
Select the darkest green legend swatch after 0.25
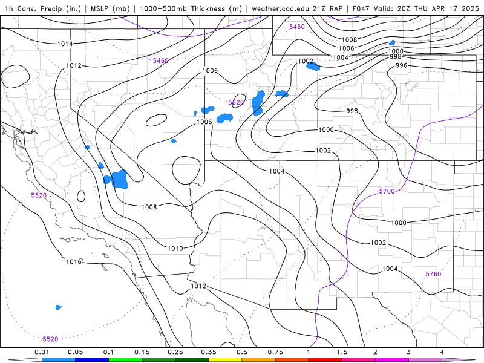click(x=192, y=360)
